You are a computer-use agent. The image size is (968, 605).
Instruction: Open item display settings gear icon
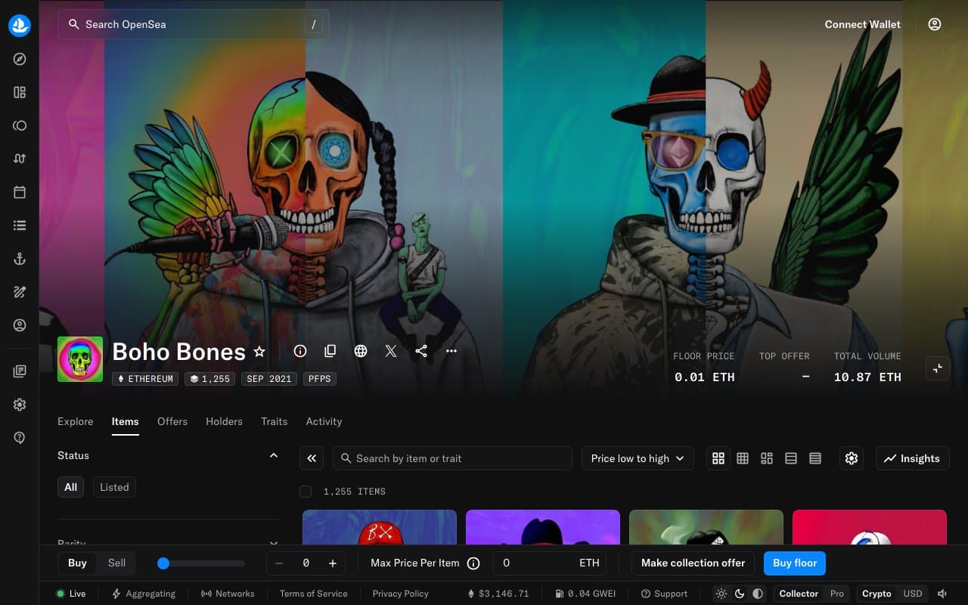pyautogui.click(x=852, y=458)
